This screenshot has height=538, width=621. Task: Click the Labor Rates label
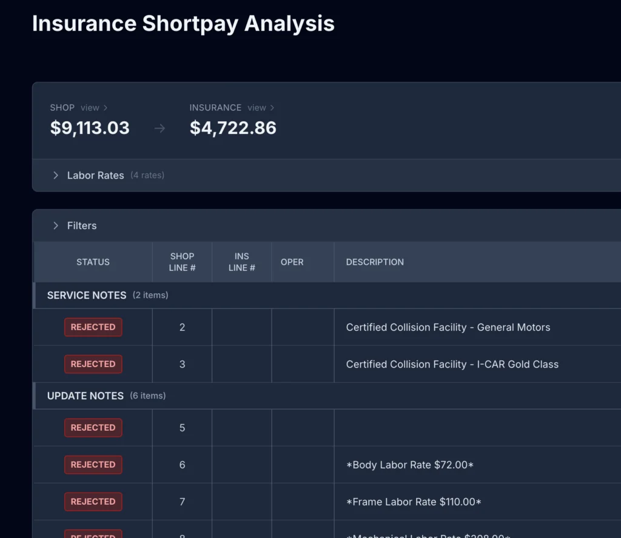coord(95,175)
